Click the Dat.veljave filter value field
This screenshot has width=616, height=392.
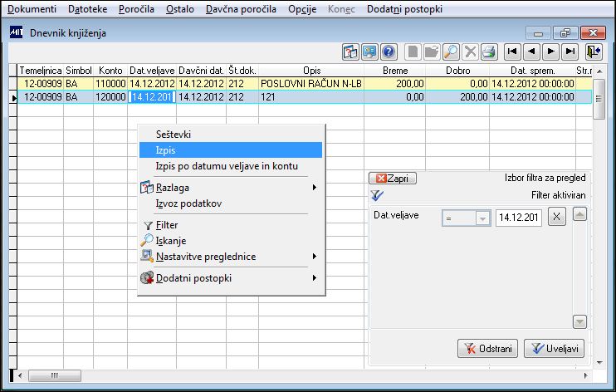519,218
